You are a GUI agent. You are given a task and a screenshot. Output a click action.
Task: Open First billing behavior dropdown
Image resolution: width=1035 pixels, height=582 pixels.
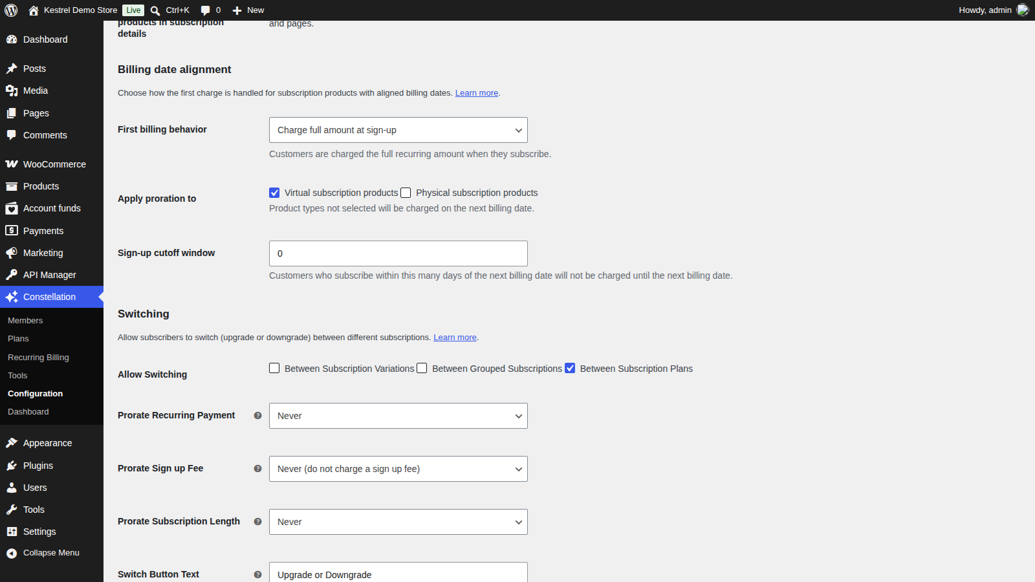coord(398,130)
